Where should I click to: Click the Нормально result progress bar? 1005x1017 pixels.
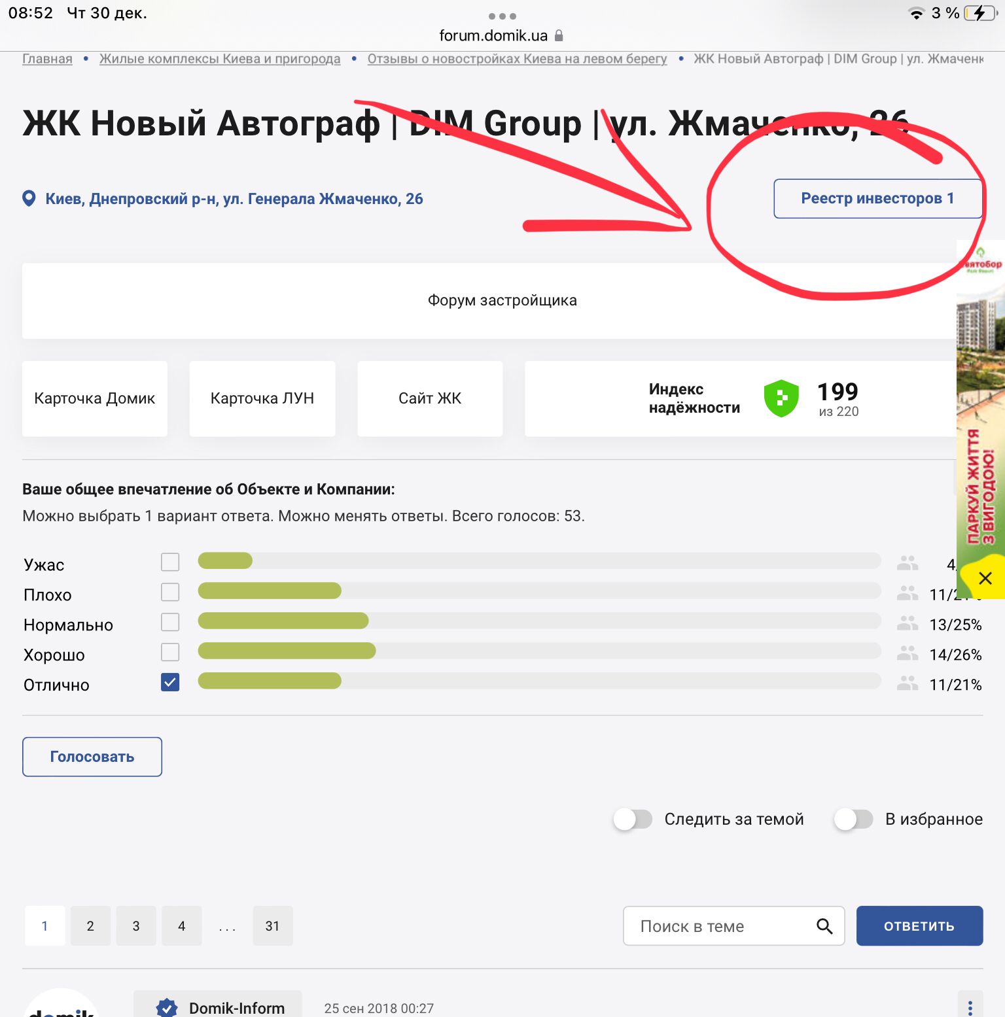point(539,621)
